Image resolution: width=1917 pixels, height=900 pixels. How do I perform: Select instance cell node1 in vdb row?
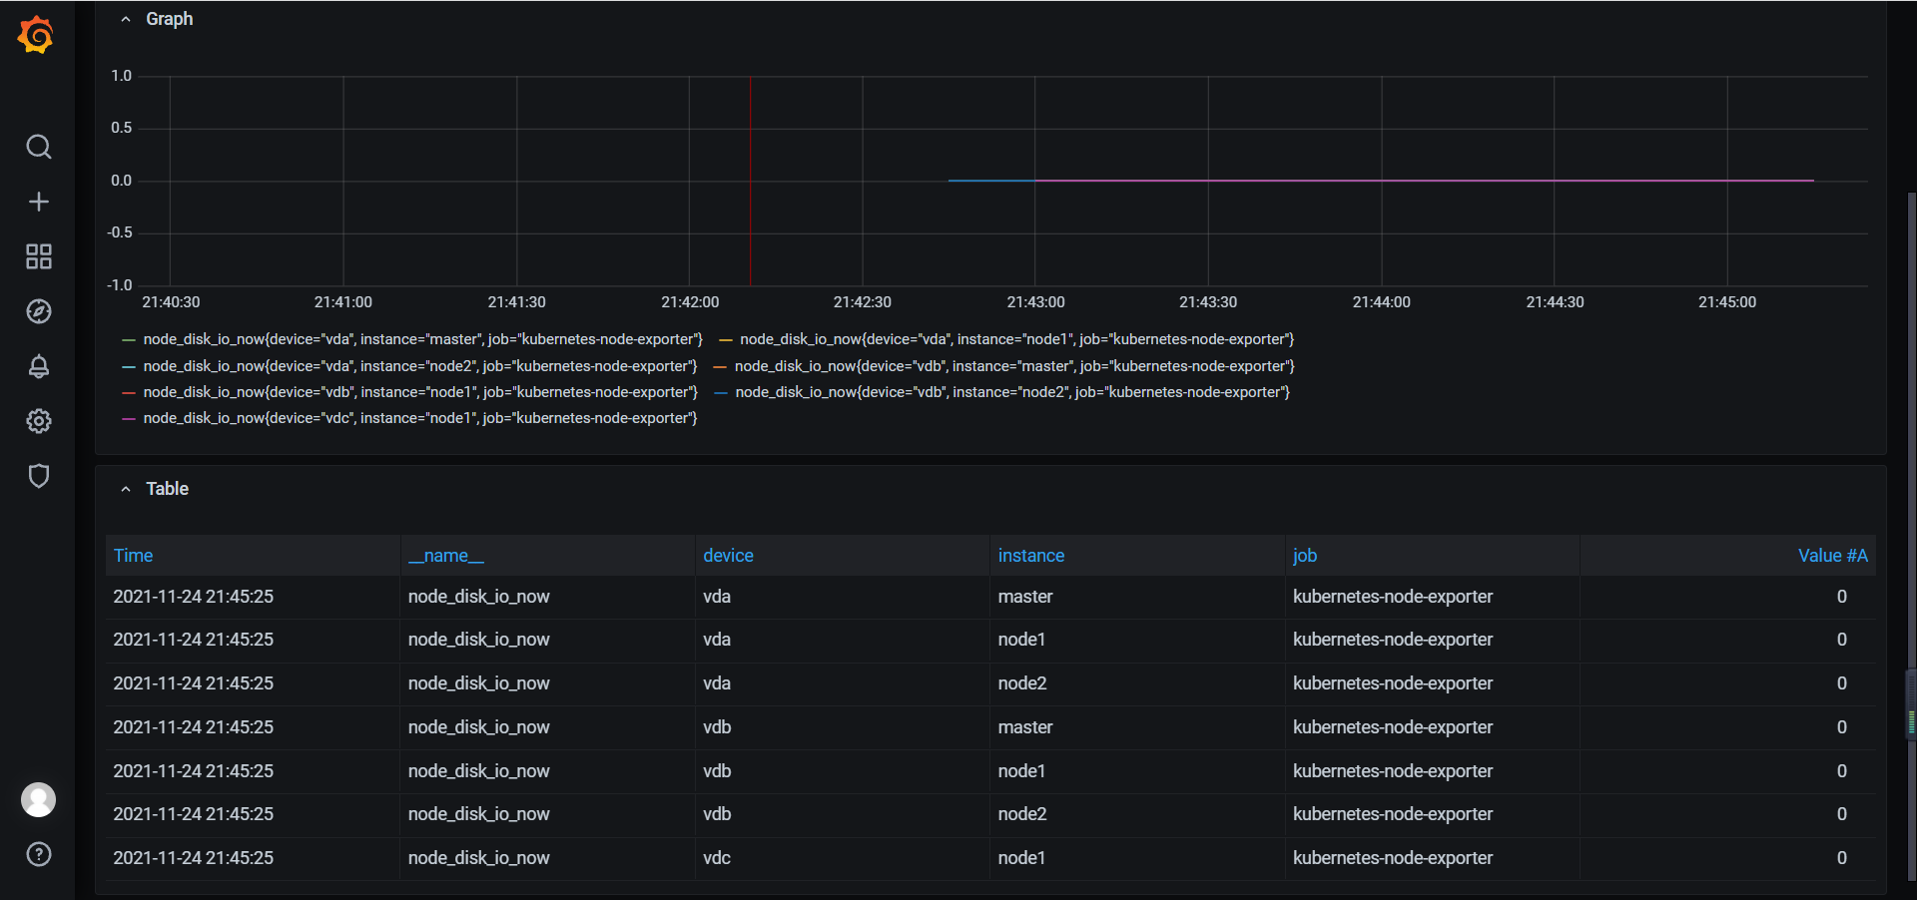pyautogui.click(x=1021, y=771)
